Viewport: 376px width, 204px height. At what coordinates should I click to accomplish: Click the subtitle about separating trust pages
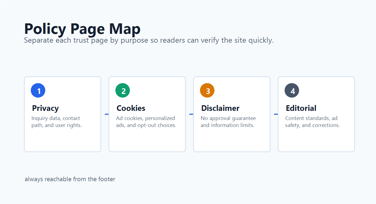tap(149, 41)
